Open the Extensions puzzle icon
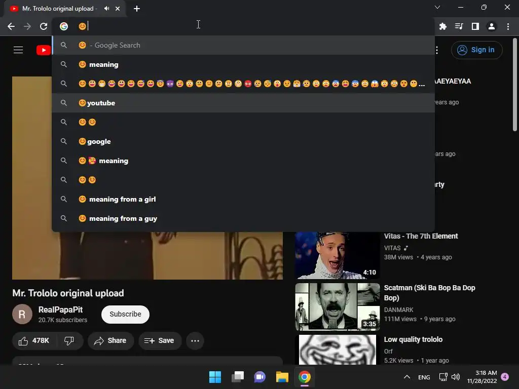The height and width of the screenshot is (389, 519). click(x=443, y=26)
